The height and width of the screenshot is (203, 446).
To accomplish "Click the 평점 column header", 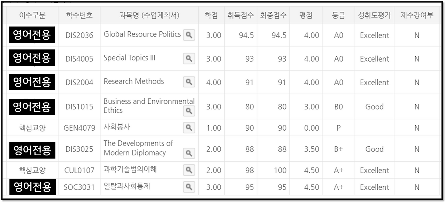I will pos(306,16).
